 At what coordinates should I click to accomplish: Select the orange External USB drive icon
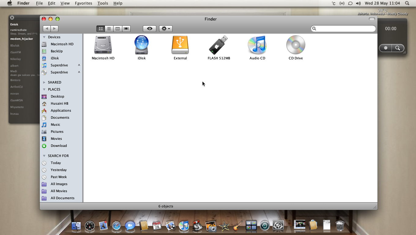point(180,45)
